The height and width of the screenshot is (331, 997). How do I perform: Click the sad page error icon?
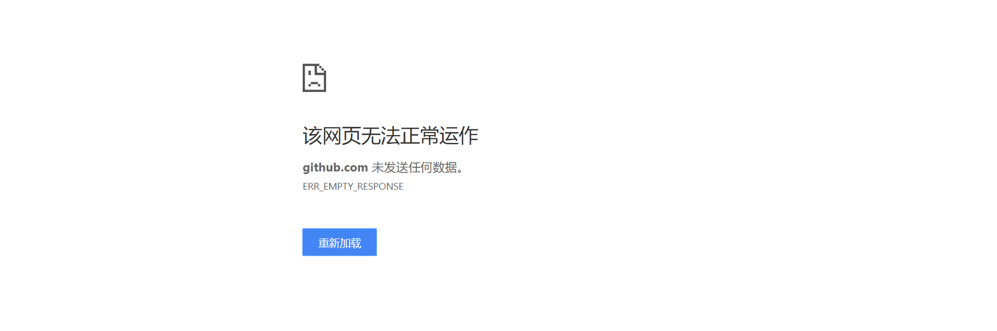point(314,78)
